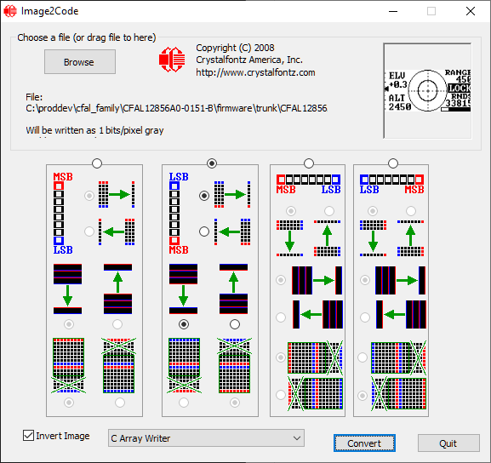Click left-to-right column arrow diagram in MSB-top panel
The width and height of the screenshot is (491, 463).
(x=117, y=195)
